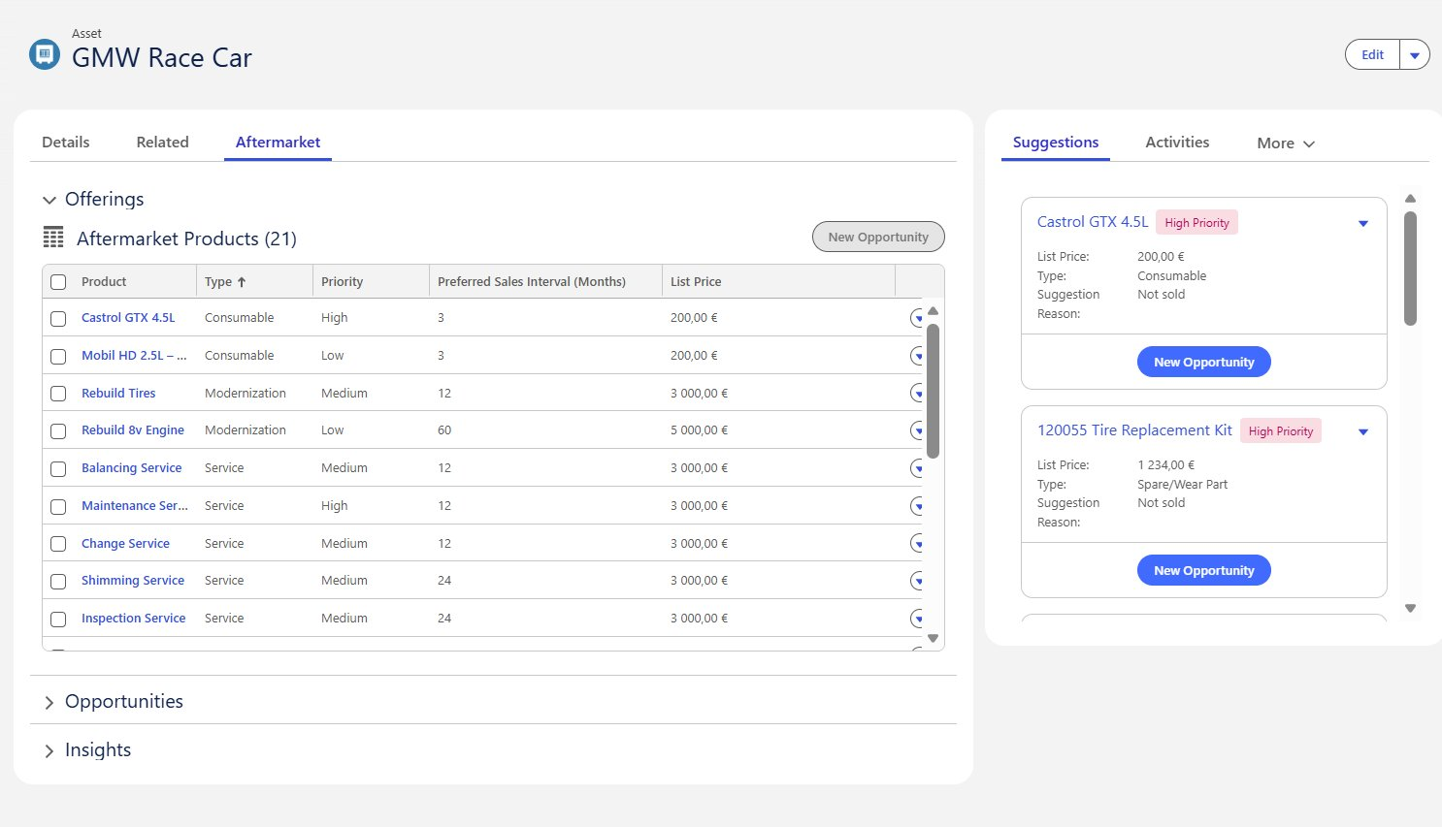Viewport: 1442px width, 827px height.
Task: Click the Type column sort arrow
Action: (242, 282)
